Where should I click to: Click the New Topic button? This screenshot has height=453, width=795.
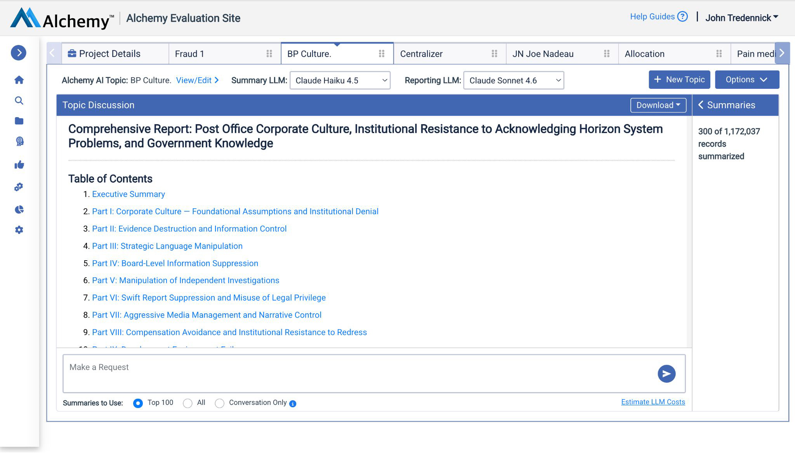point(679,80)
